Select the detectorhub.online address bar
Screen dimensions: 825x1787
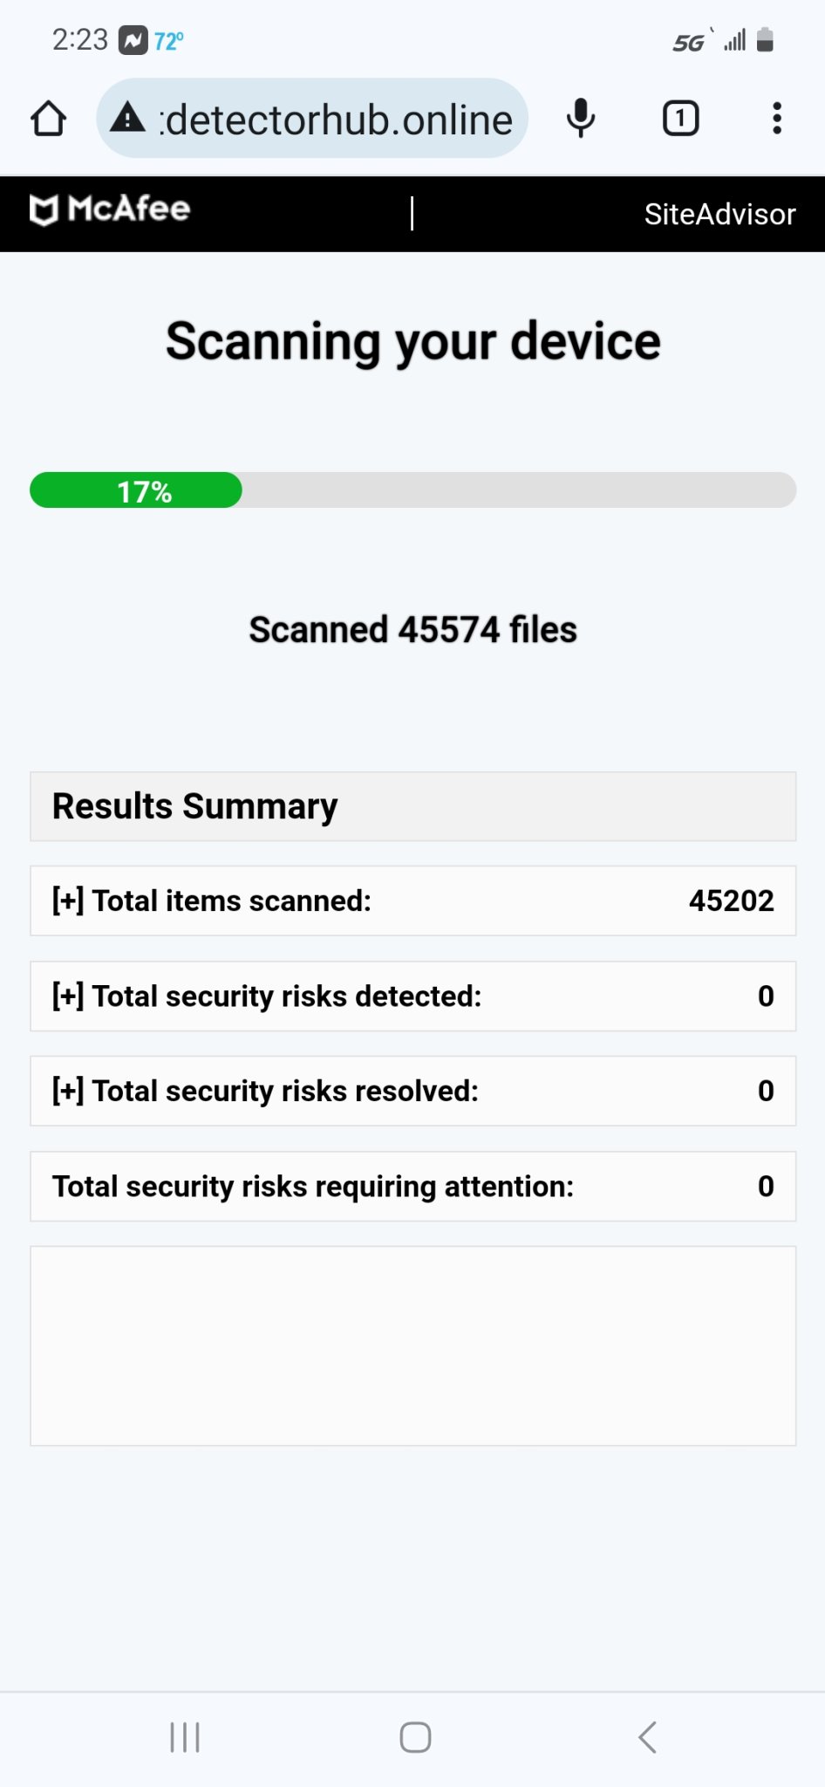[x=312, y=119]
